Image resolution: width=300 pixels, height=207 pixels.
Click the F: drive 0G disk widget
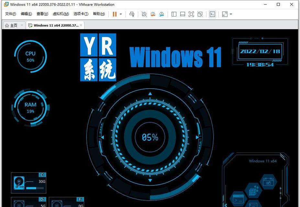(x=66, y=202)
